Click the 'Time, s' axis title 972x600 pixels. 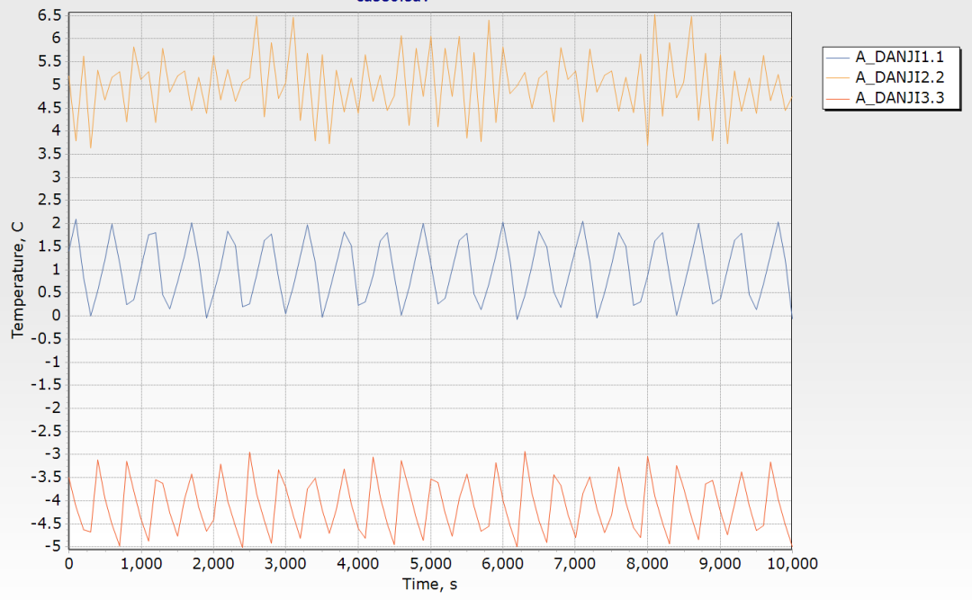click(x=429, y=585)
